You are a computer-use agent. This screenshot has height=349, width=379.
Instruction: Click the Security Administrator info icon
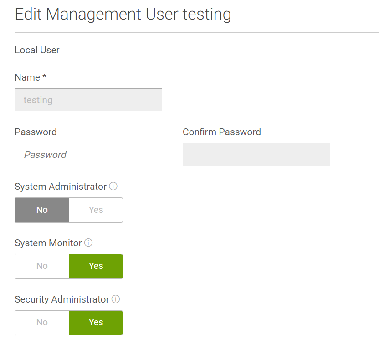point(116,299)
